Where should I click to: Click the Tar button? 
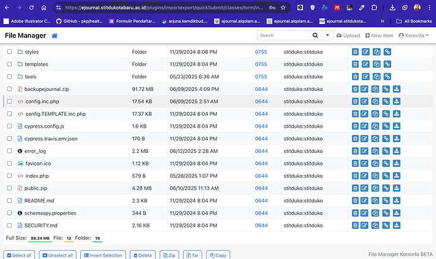193,255
